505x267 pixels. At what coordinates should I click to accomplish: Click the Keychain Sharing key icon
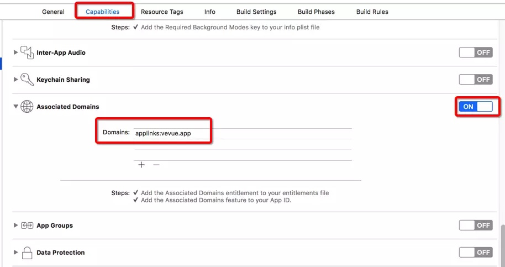click(27, 80)
